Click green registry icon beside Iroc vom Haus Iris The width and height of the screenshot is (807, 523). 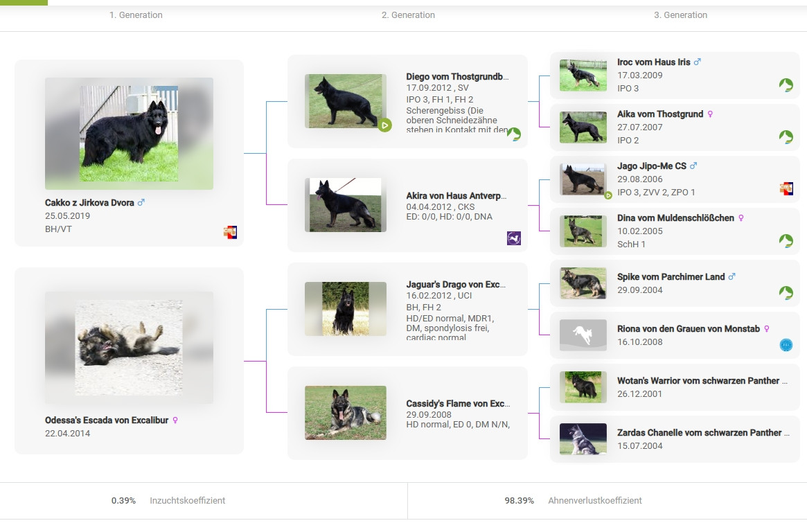[786, 85]
